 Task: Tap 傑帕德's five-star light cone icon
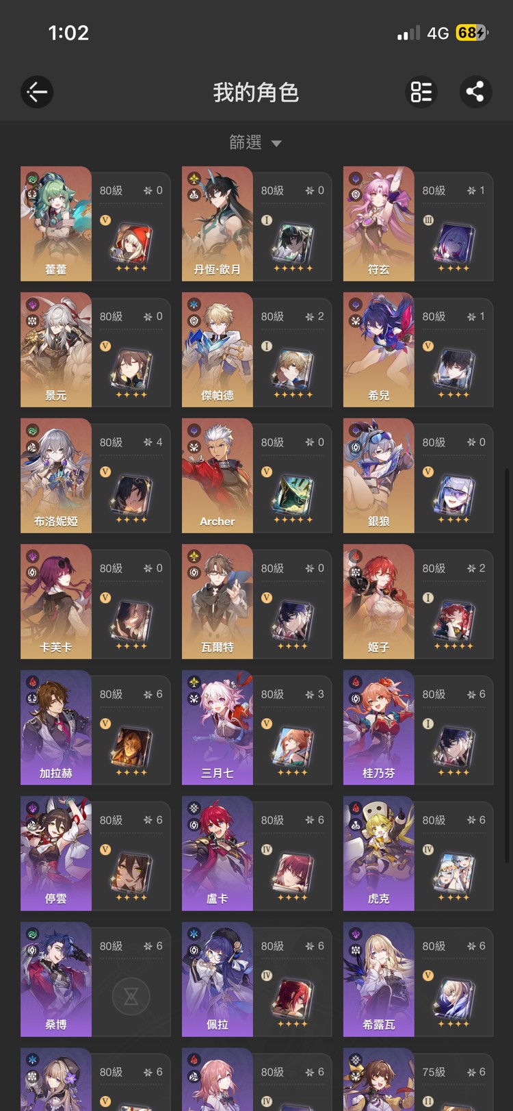point(293,368)
